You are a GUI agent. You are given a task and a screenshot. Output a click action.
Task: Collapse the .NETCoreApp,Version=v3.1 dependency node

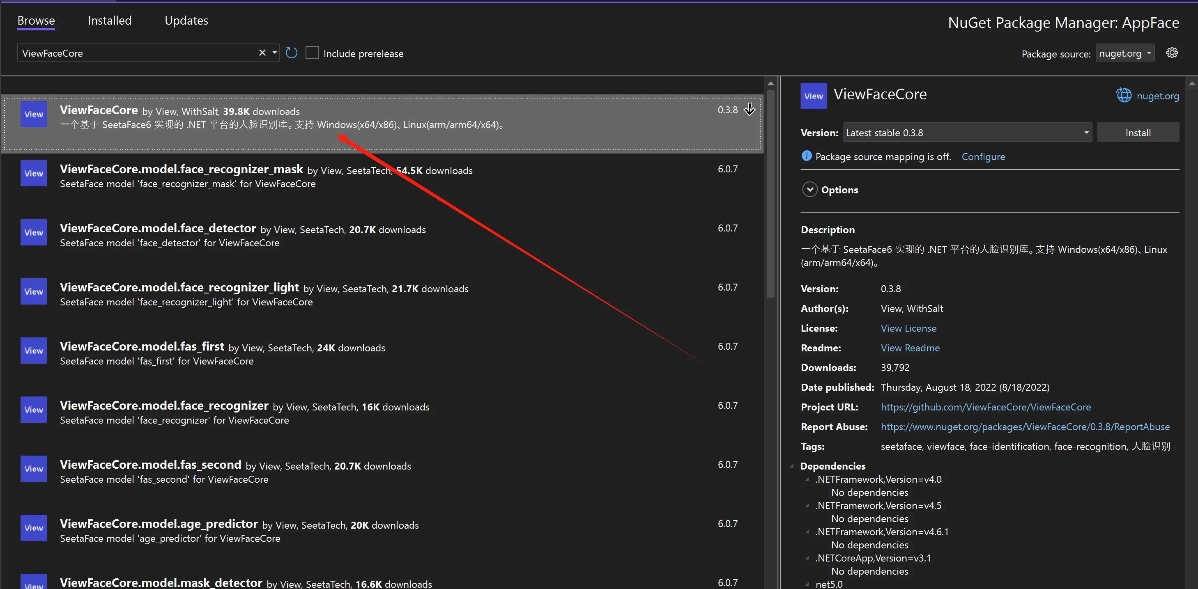pos(807,558)
